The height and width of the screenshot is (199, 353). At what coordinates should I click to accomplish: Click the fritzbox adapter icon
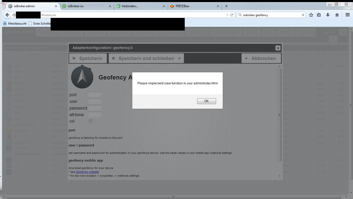tap(9, 83)
